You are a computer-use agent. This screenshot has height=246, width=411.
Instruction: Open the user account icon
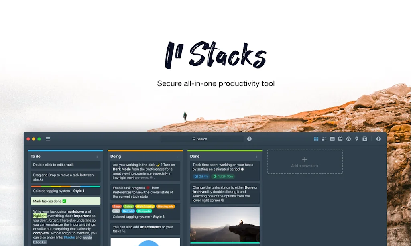[379, 138]
